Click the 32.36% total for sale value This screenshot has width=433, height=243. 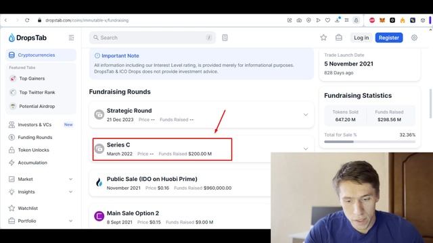tap(407, 135)
